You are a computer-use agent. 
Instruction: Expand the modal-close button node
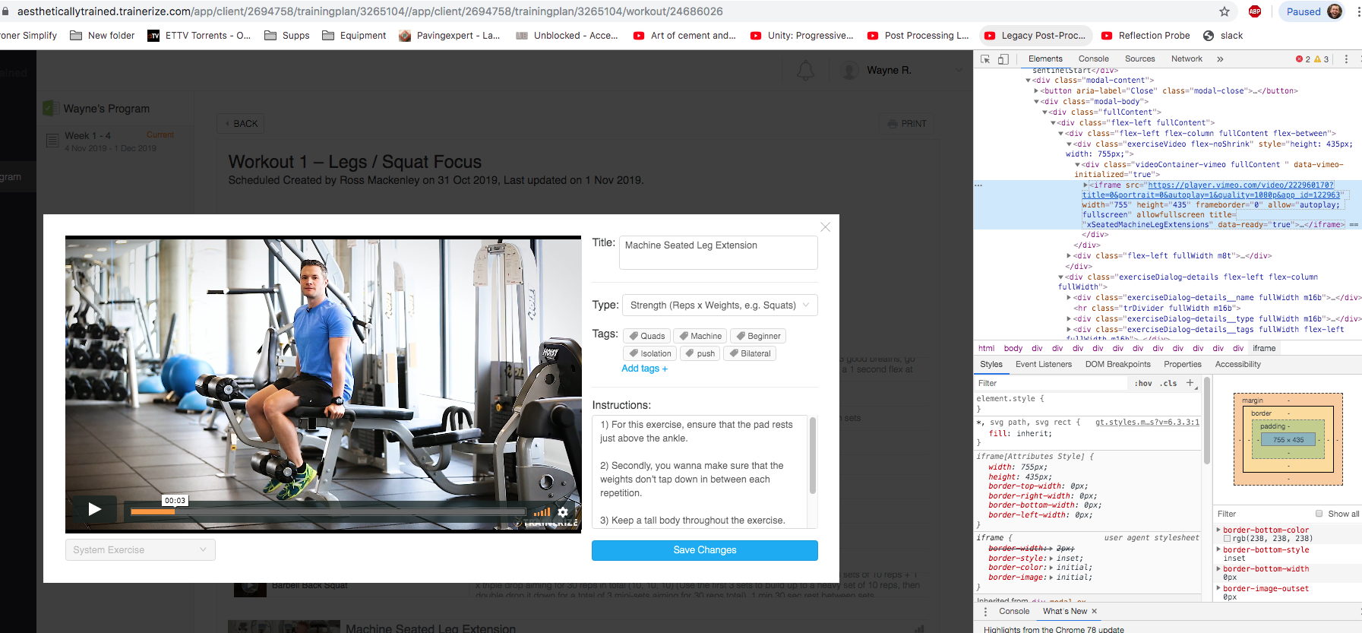point(1036,91)
